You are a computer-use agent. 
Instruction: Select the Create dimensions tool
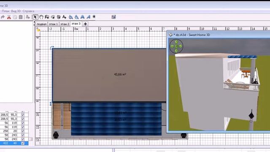[59, 17]
